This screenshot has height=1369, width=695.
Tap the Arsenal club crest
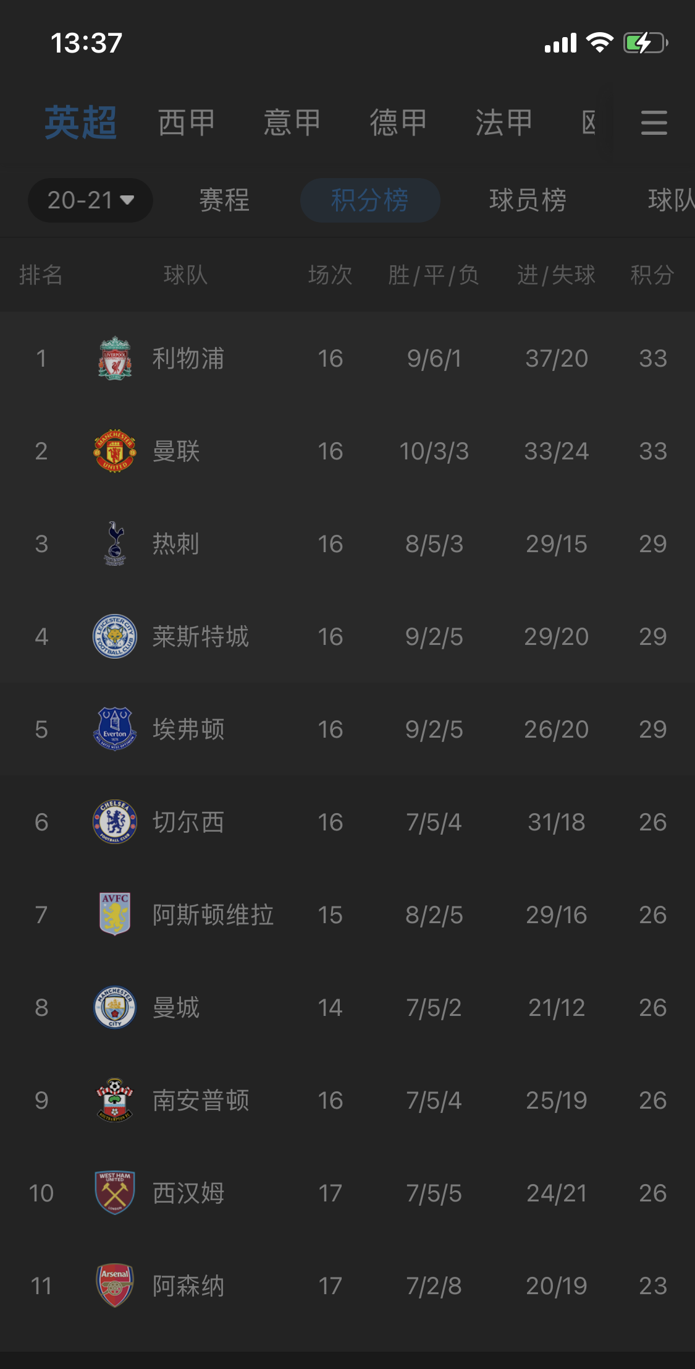tap(115, 1285)
